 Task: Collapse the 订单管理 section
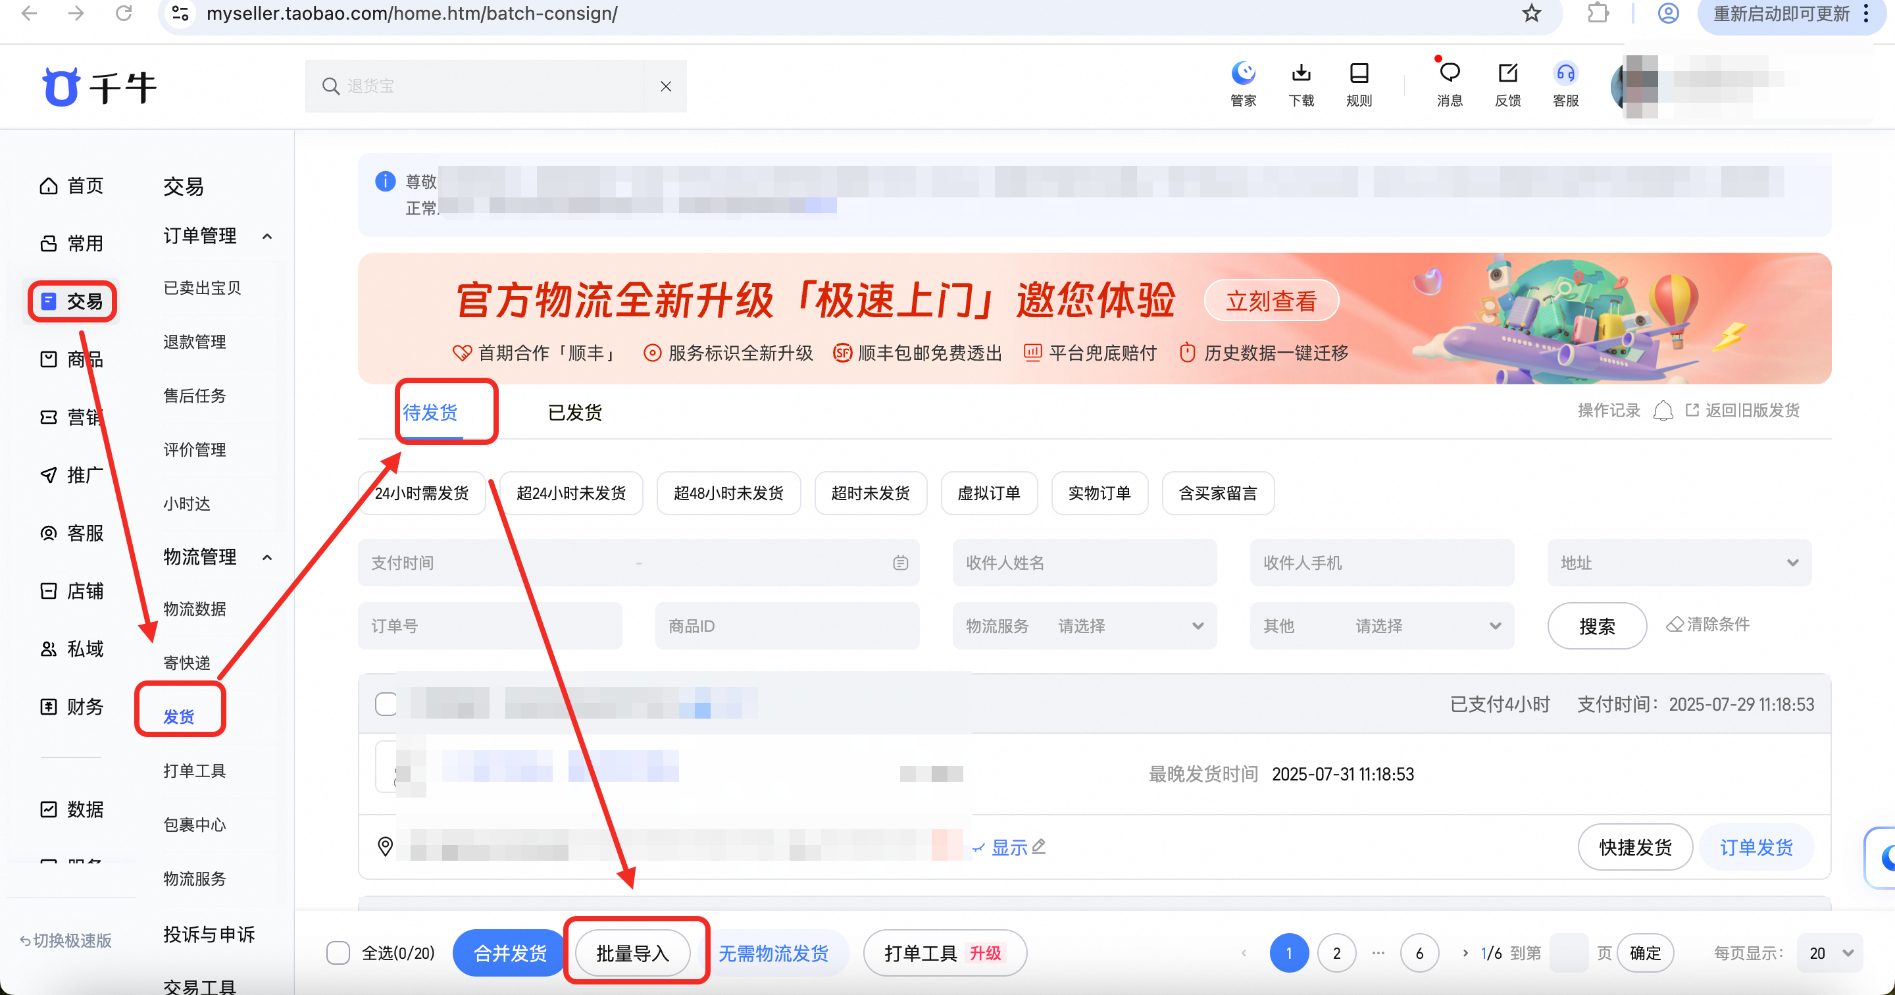[x=267, y=236]
